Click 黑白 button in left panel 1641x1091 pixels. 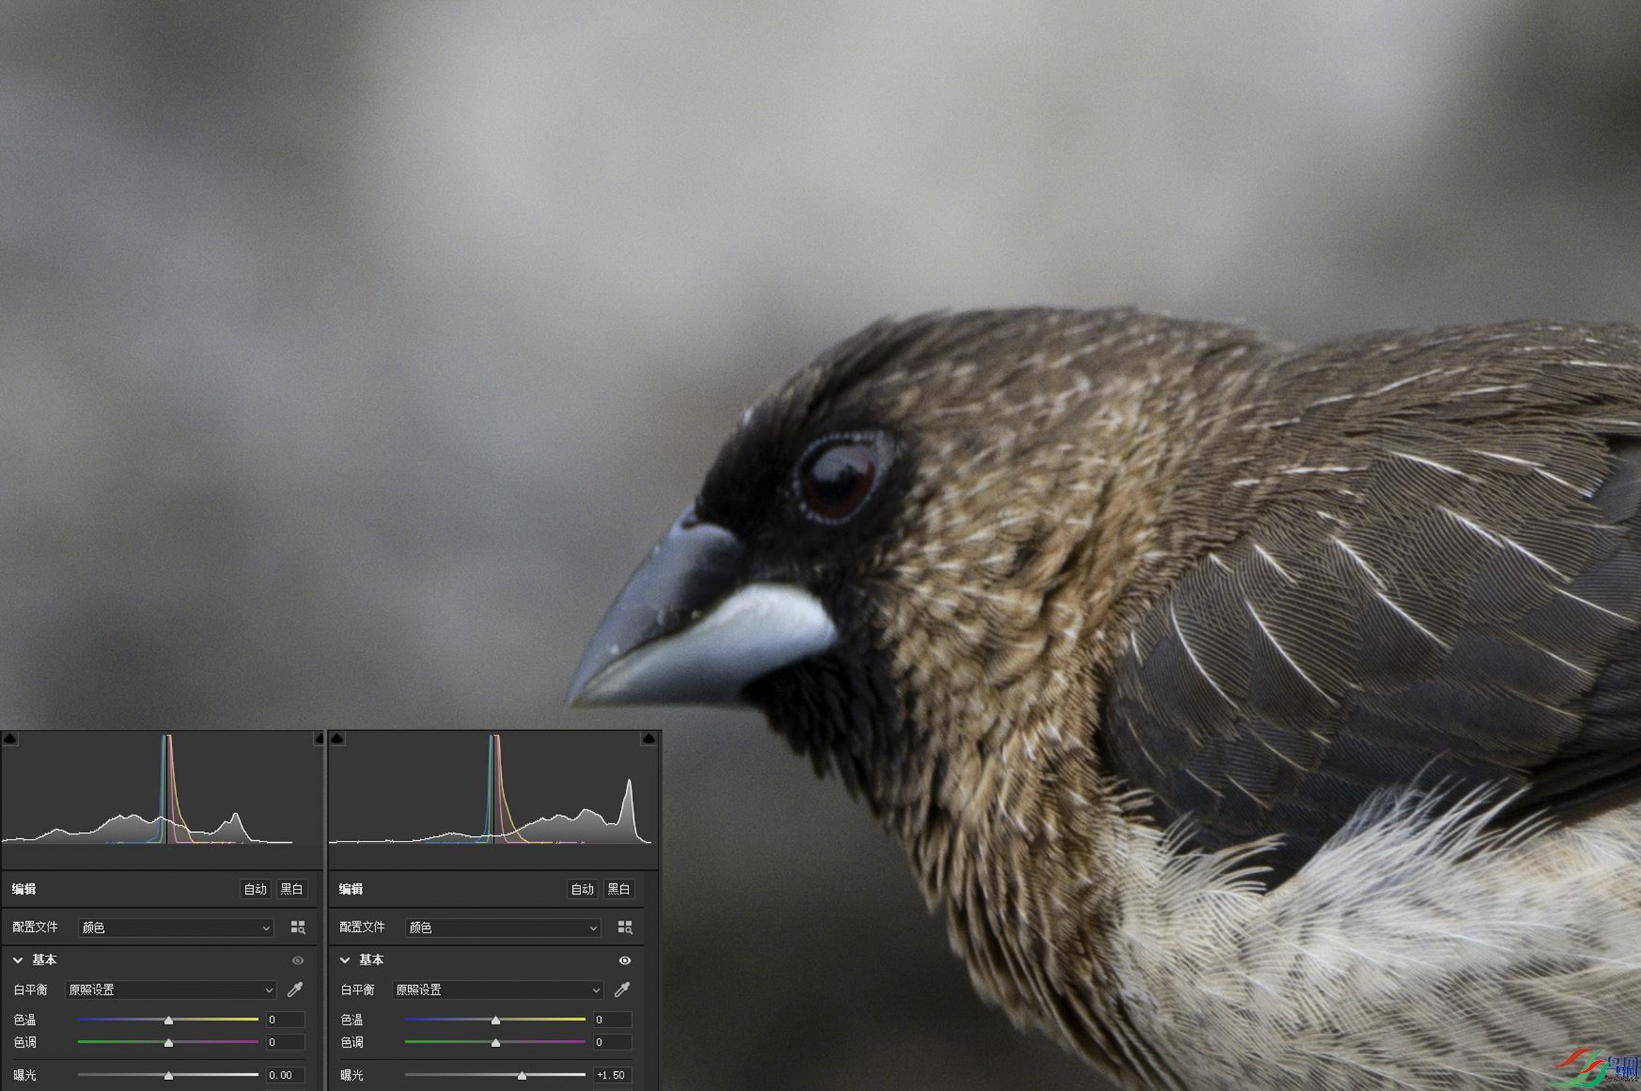(x=291, y=889)
